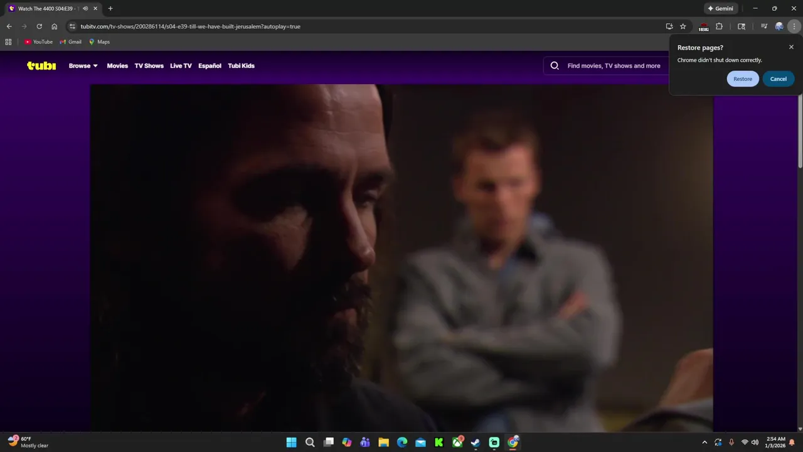Launch Microsoft Edge from taskbar
The width and height of the screenshot is (803, 452).
[402, 442]
